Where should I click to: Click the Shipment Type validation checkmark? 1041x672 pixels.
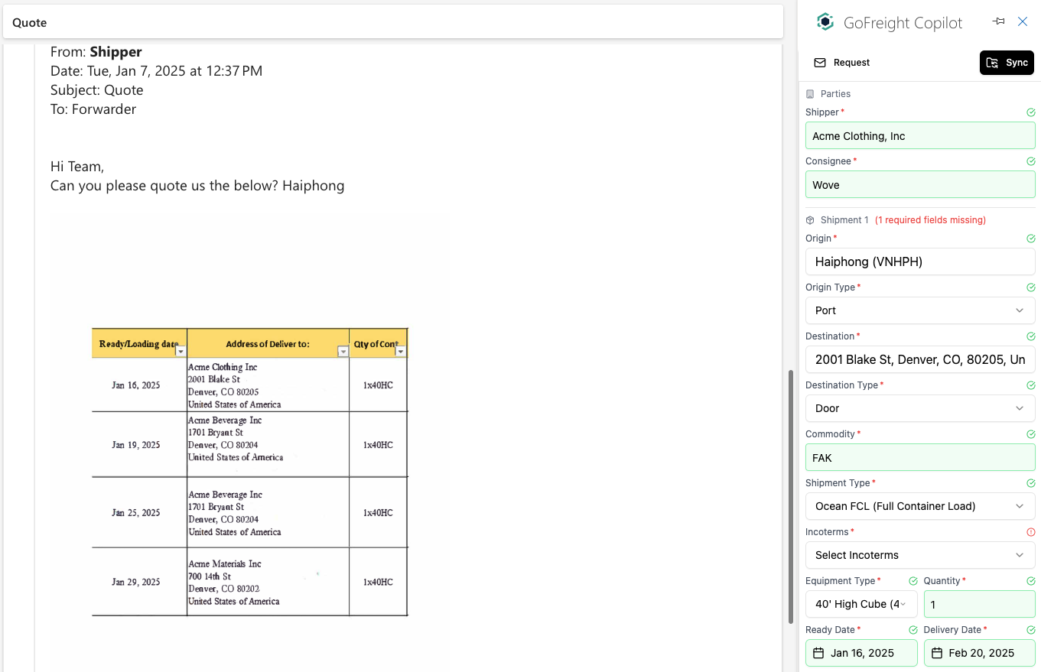pos(1031,483)
